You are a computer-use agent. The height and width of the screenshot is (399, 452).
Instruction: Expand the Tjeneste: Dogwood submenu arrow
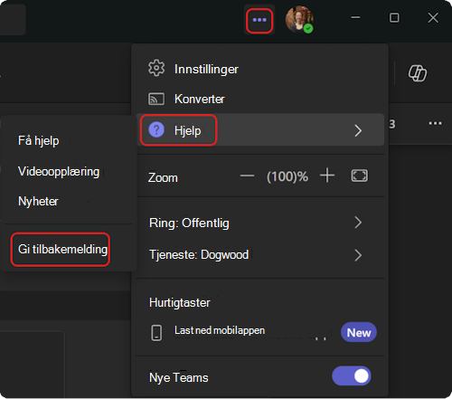tap(358, 255)
